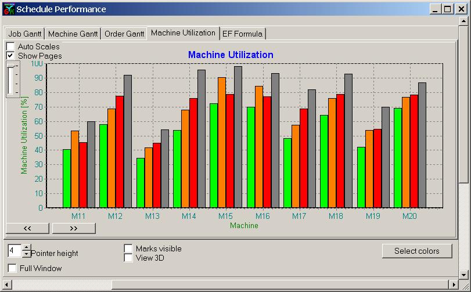Click the Pointer height value field
Screen dimensions: 471x292
pos(15,251)
